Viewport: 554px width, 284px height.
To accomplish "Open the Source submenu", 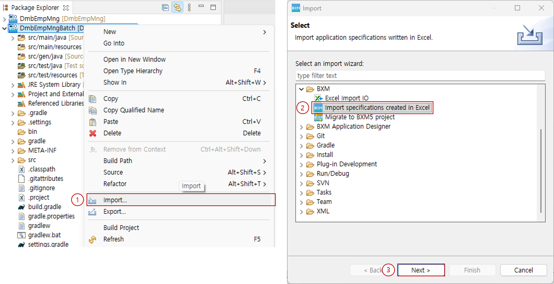I will click(179, 172).
